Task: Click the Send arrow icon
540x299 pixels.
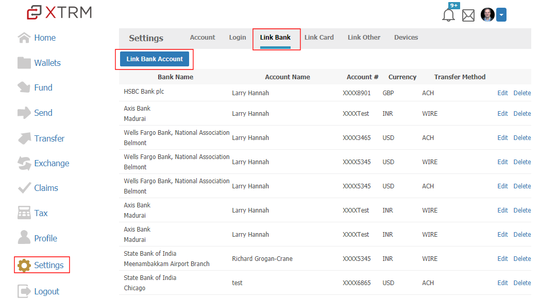Action: pos(24,113)
